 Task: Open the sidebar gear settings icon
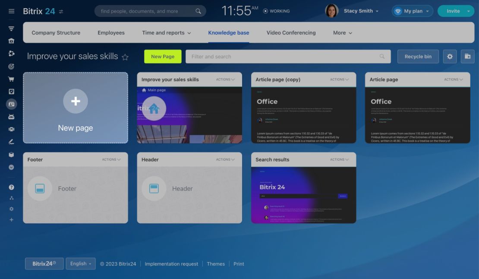click(x=11, y=209)
